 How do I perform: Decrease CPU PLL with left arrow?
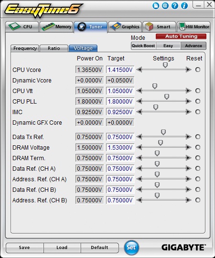tap(139, 101)
